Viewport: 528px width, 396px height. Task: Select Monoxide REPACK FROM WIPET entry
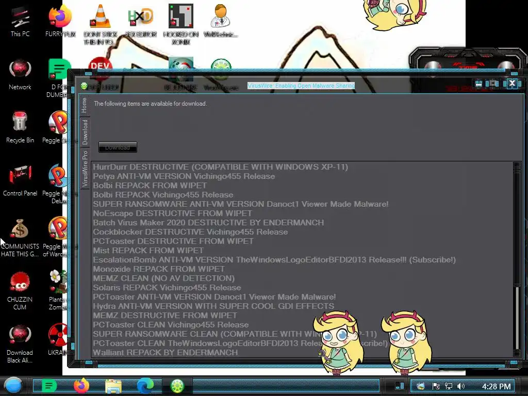pos(159,269)
